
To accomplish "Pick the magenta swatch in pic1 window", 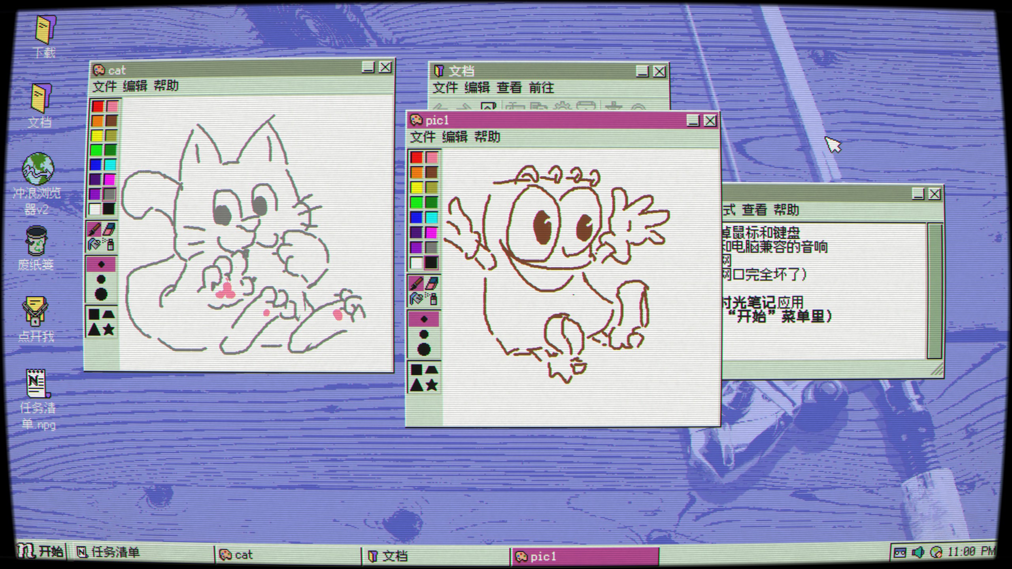I will click(x=431, y=232).
